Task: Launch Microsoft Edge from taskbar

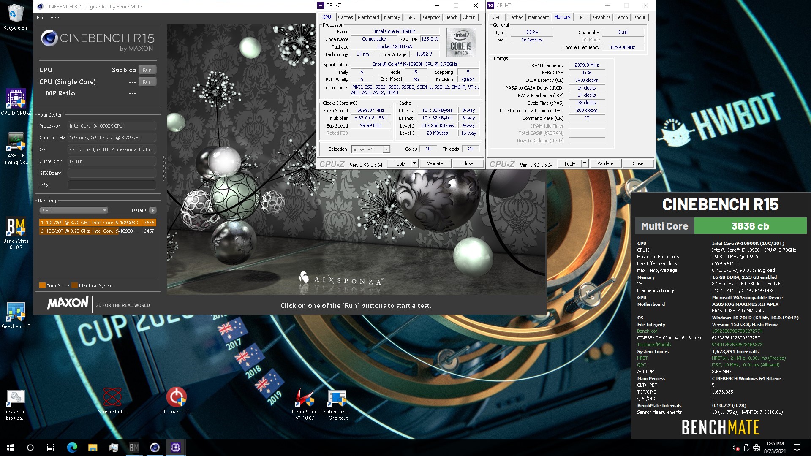Action: pos(72,448)
